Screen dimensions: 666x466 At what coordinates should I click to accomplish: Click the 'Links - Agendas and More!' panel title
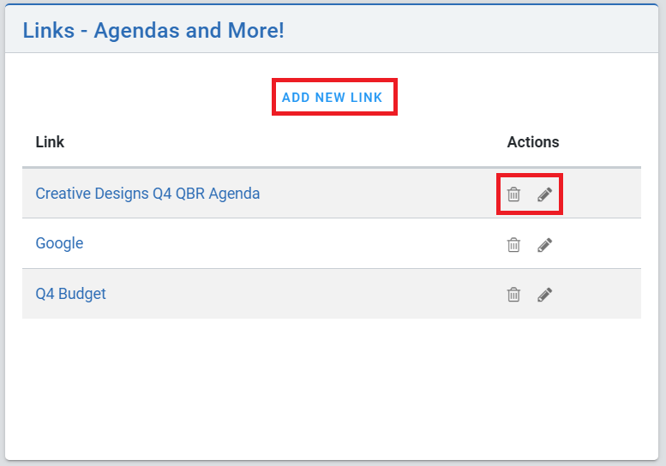tap(153, 30)
